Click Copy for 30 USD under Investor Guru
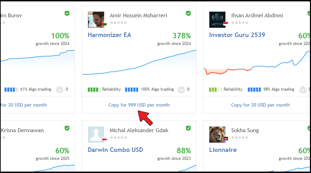Viewport: 311px width, 173px height. click(x=260, y=105)
